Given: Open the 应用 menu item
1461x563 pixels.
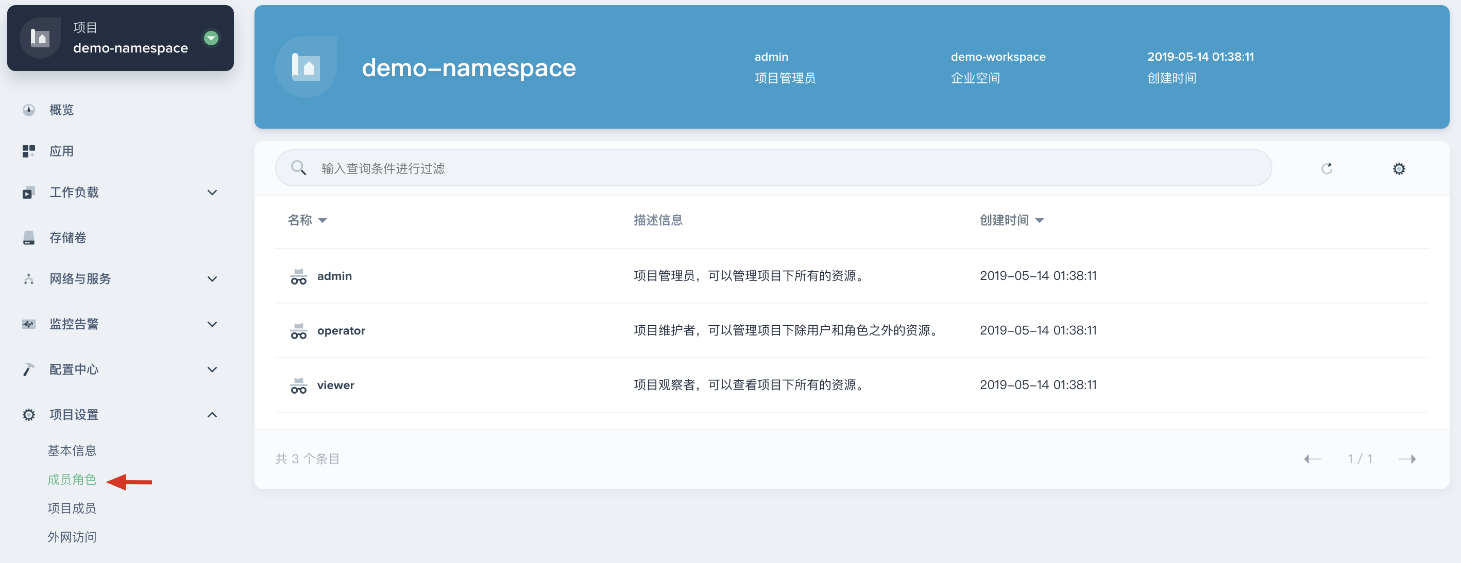Looking at the screenshot, I should (61, 151).
